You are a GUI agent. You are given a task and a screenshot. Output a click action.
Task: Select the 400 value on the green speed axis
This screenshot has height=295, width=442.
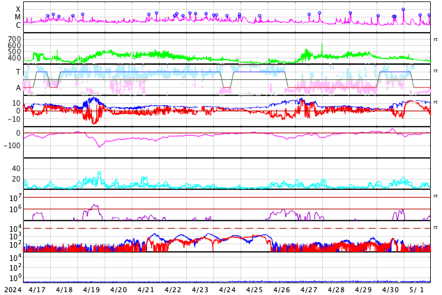tap(15, 58)
